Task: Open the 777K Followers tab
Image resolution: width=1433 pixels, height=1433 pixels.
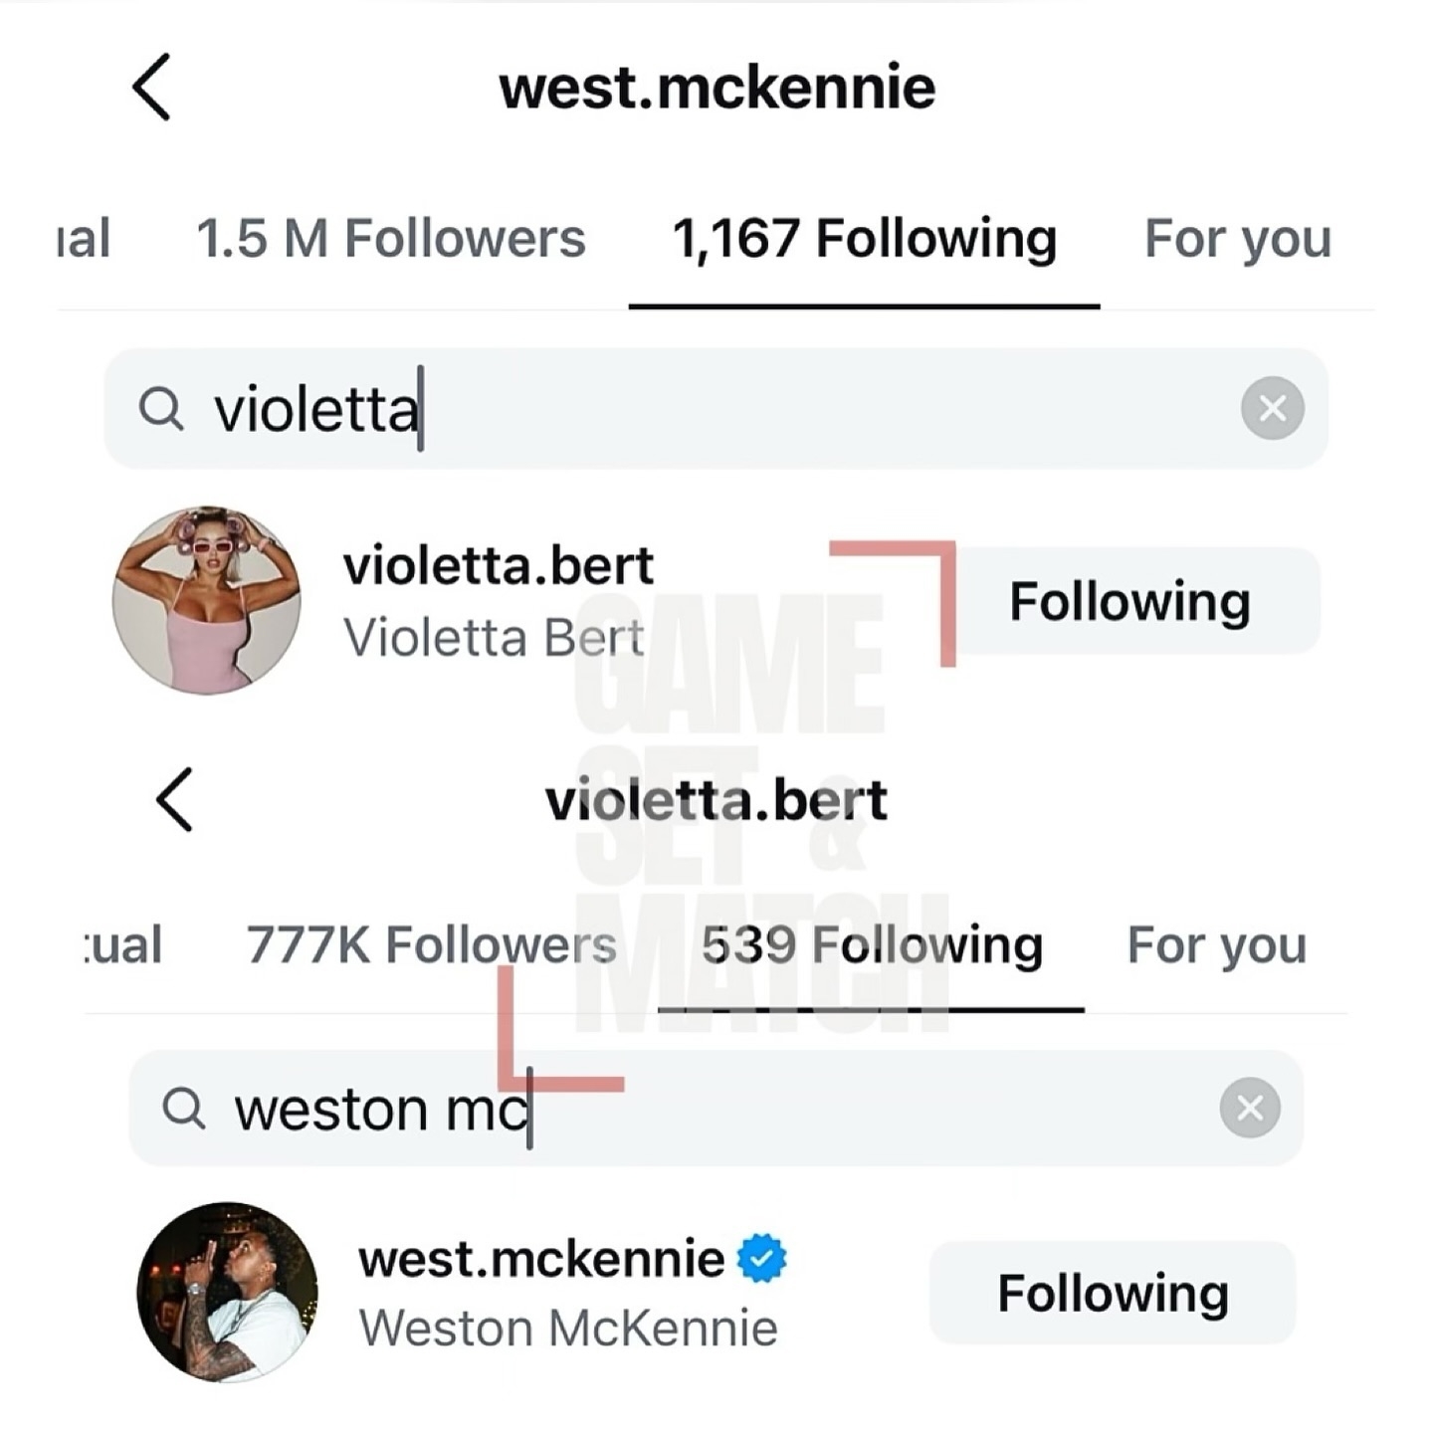Action: pyautogui.click(x=431, y=945)
